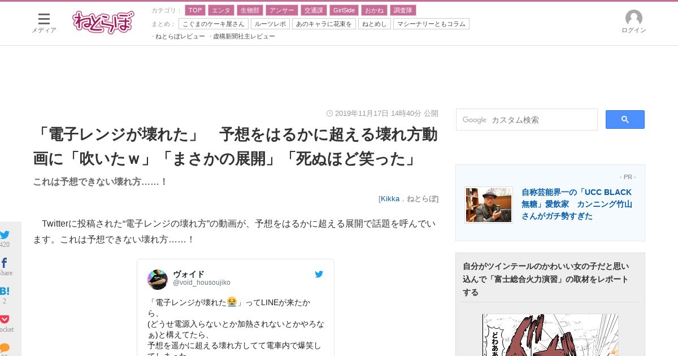Image resolution: width=678 pixels, height=356 pixels.
Task: Open the author Kikka link
Action: (390, 198)
